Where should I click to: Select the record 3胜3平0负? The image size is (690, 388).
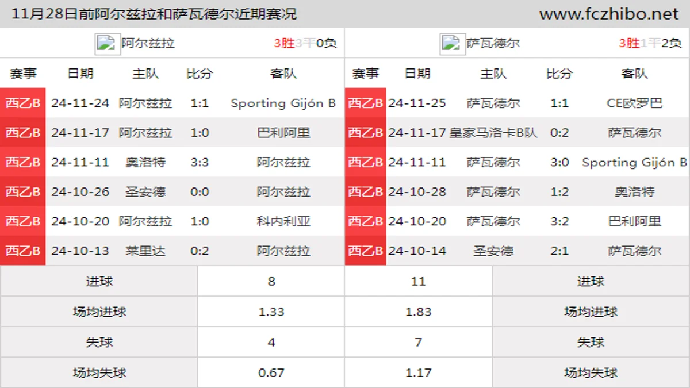tap(305, 43)
